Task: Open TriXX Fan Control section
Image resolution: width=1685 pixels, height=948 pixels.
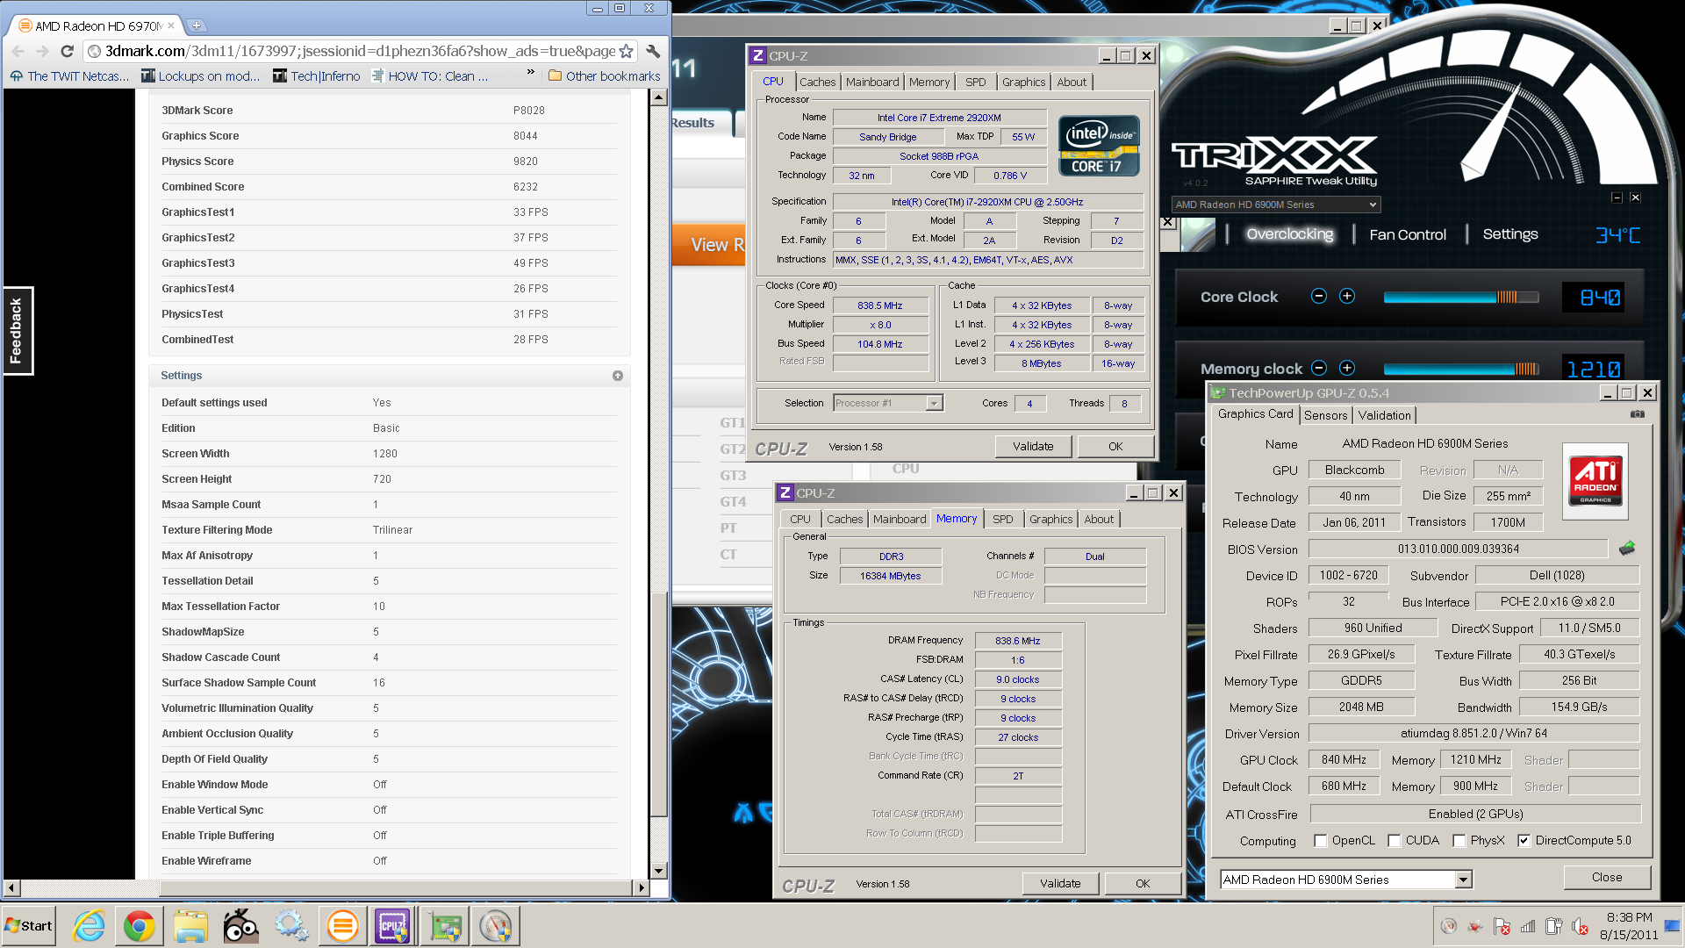Action: tap(1408, 234)
